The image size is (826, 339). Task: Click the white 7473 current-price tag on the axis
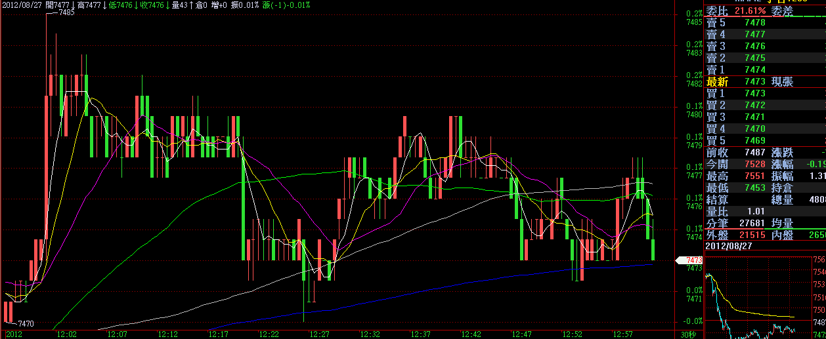pos(690,260)
